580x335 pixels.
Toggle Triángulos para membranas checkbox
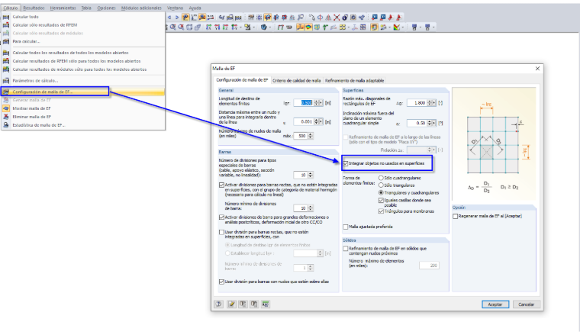(x=381, y=211)
